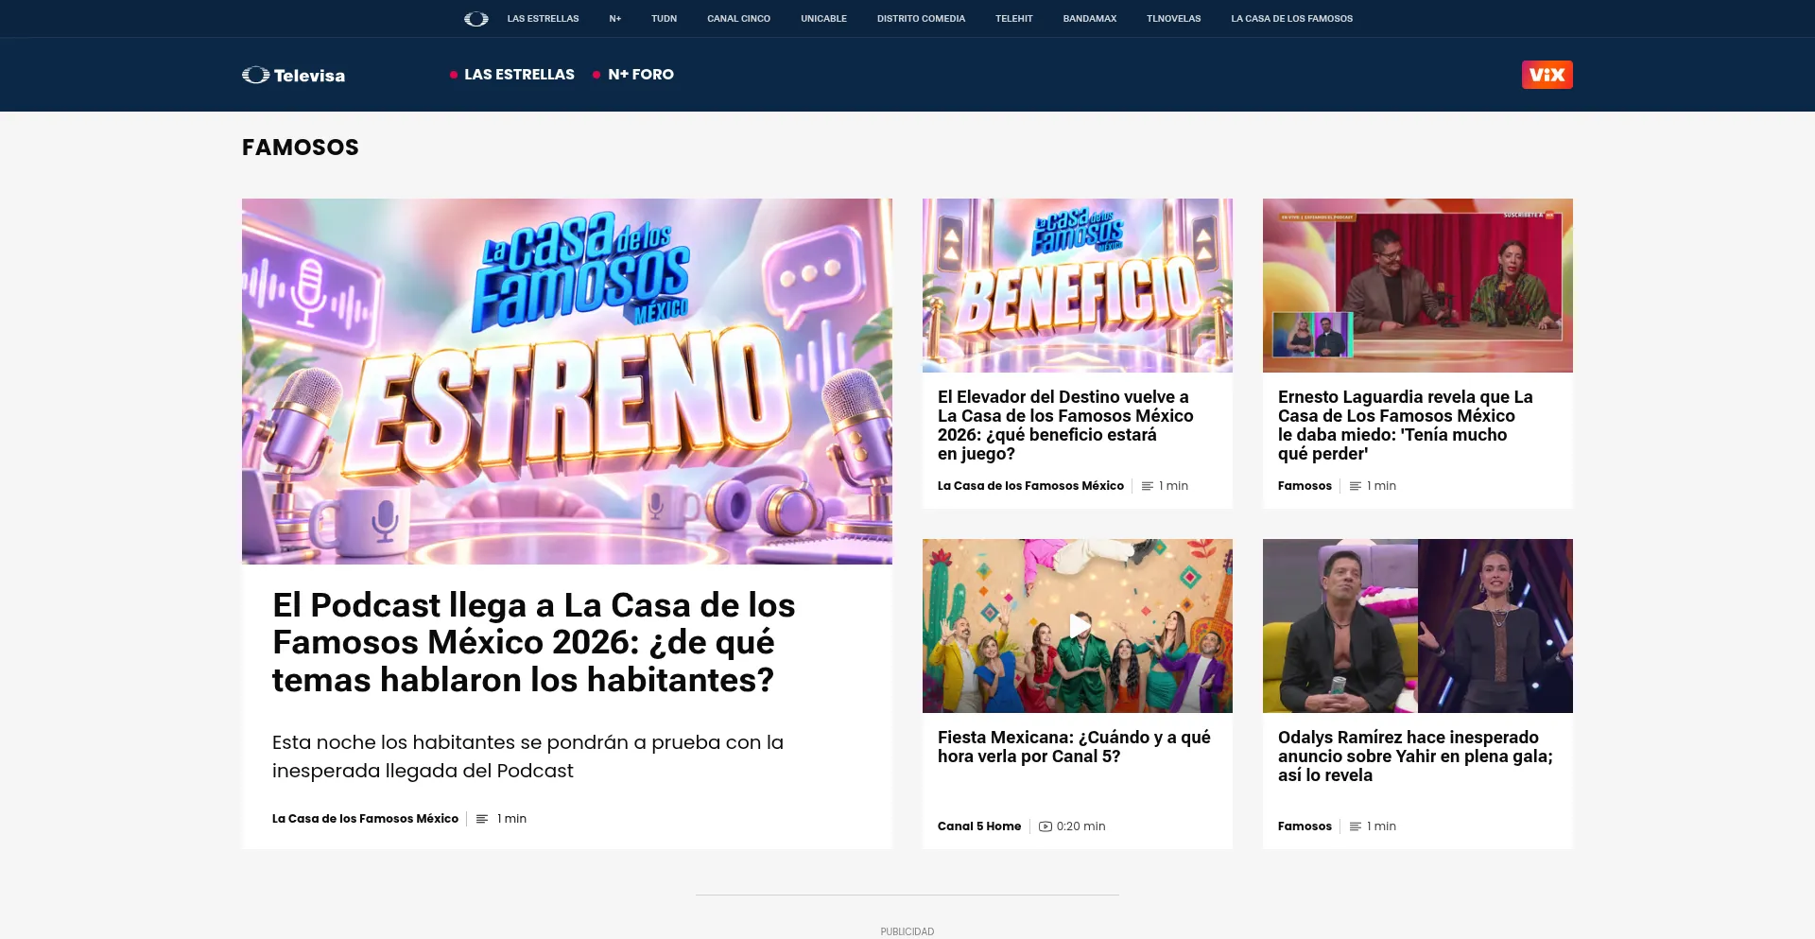The image size is (1815, 939).
Task: Open the Canal 5 Home category link
Action: tap(979, 826)
